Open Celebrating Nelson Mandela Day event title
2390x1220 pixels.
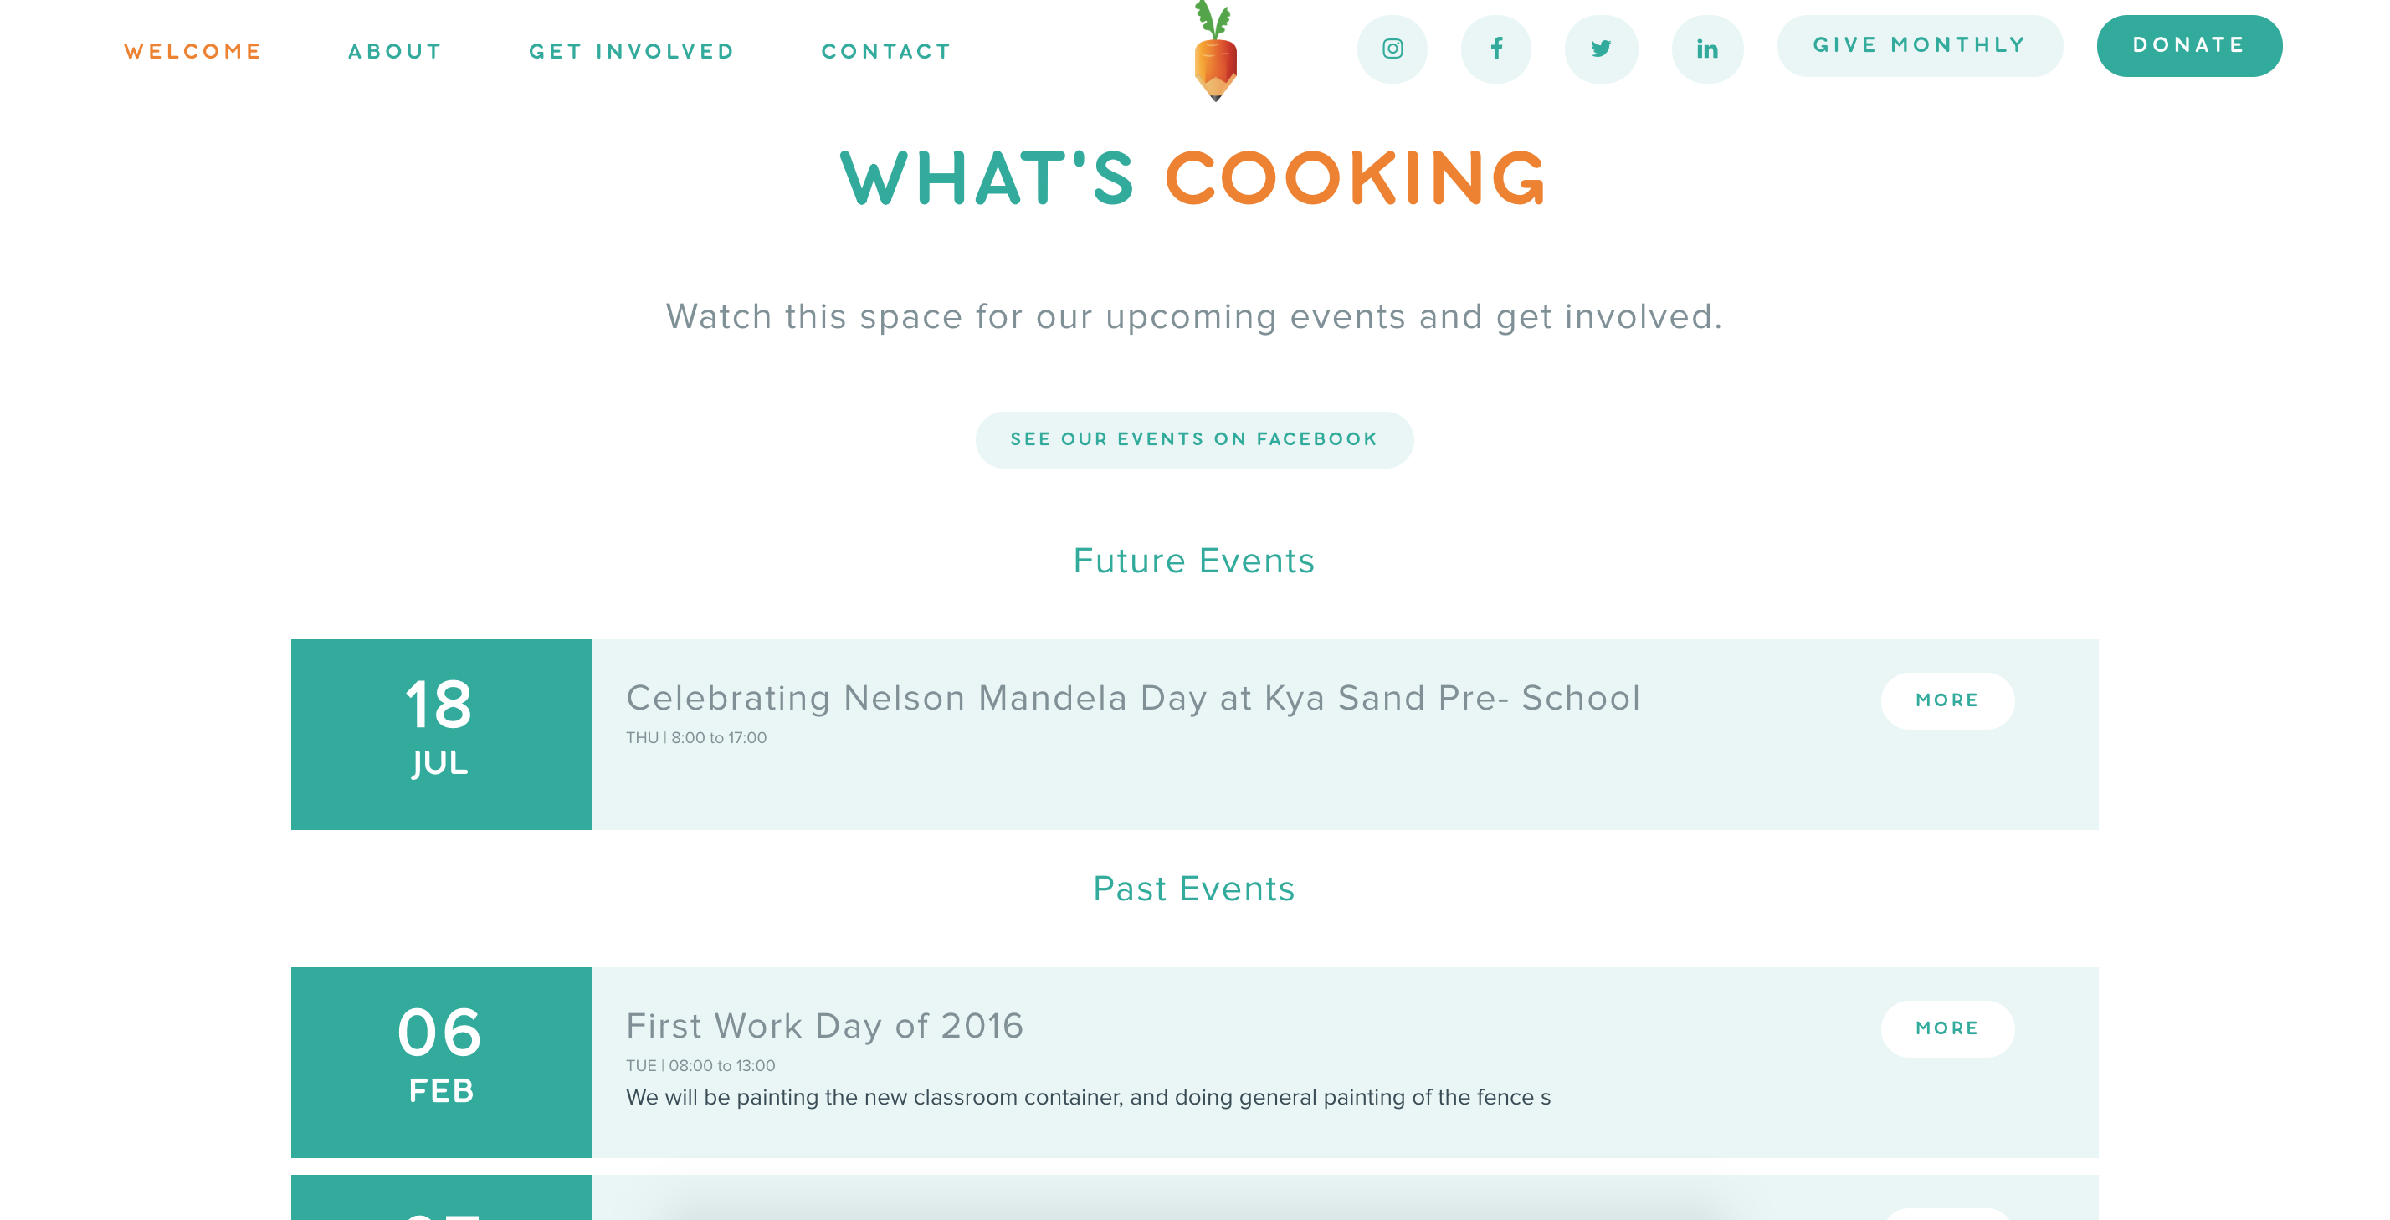tap(1133, 698)
